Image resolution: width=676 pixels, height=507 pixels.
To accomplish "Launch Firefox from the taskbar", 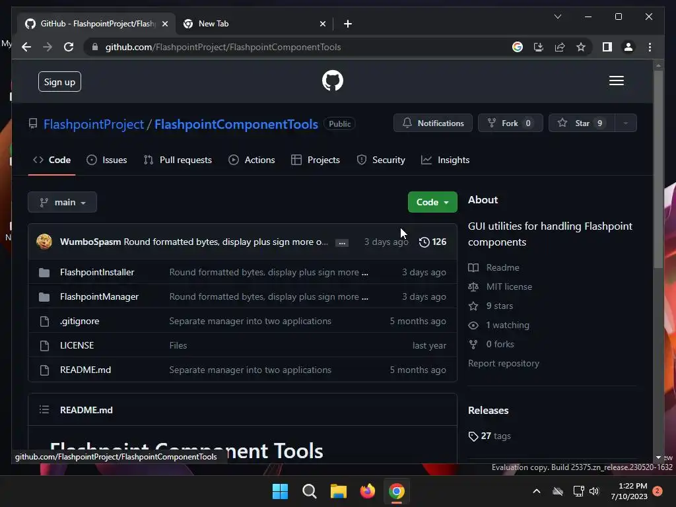I will (x=367, y=491).
